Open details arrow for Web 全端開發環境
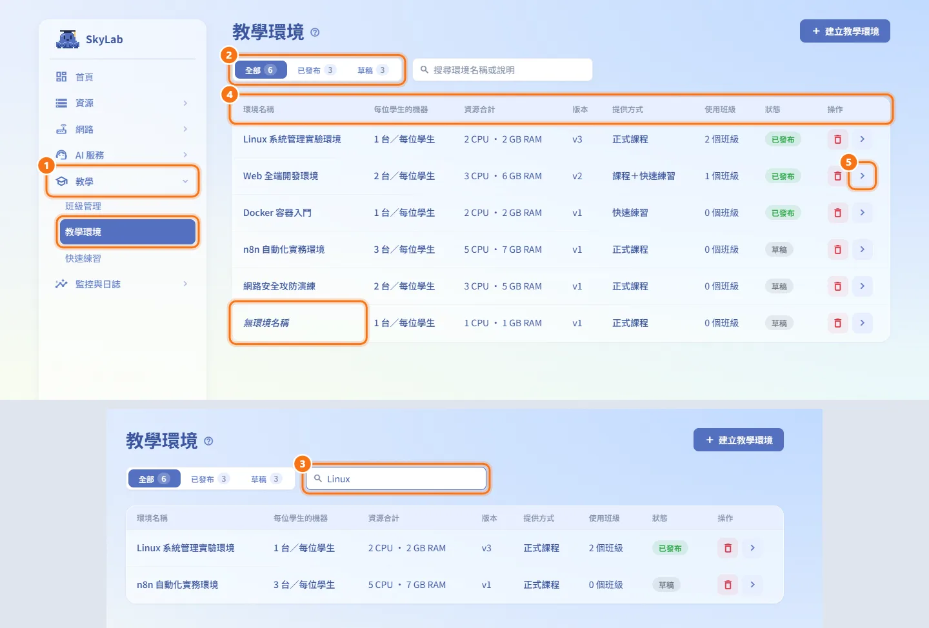Screen dimensions: 929x628 863,176
